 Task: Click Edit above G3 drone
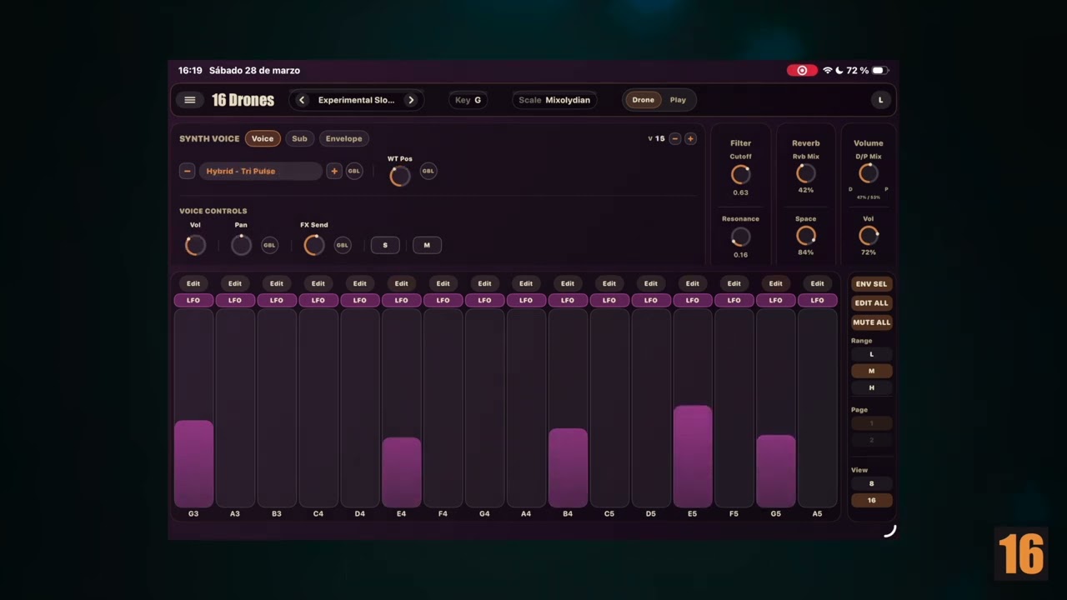193,283
